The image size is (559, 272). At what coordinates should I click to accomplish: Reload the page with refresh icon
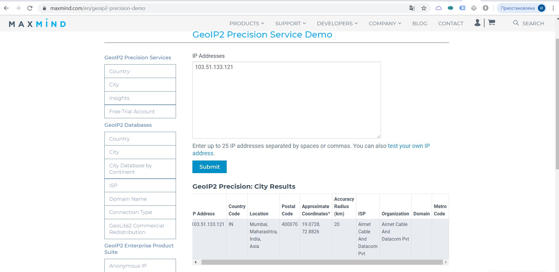click(30, 8)
